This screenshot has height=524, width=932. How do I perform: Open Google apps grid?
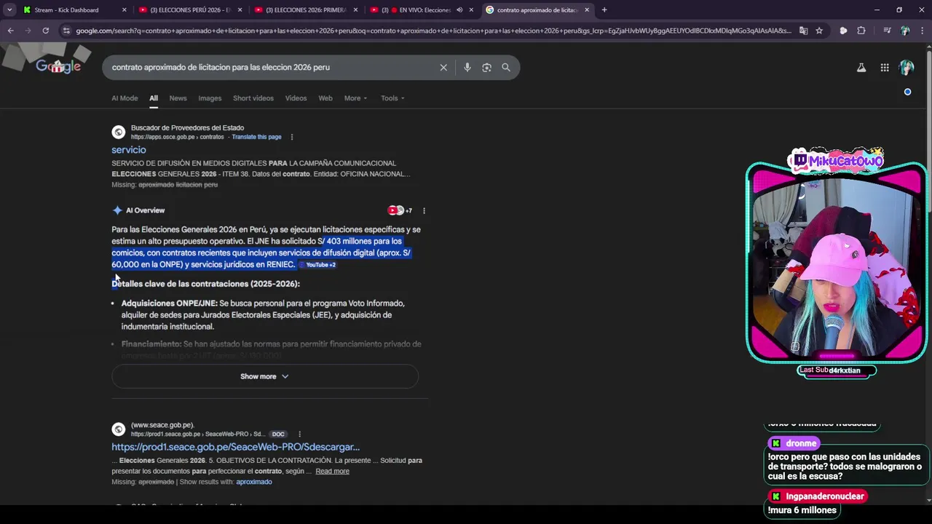[x=885, y=68]
